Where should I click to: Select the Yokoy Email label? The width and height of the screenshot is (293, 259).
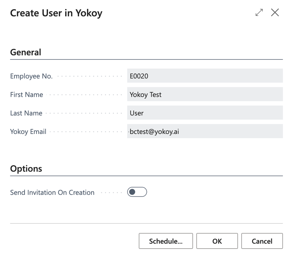(x=28, y=131)
